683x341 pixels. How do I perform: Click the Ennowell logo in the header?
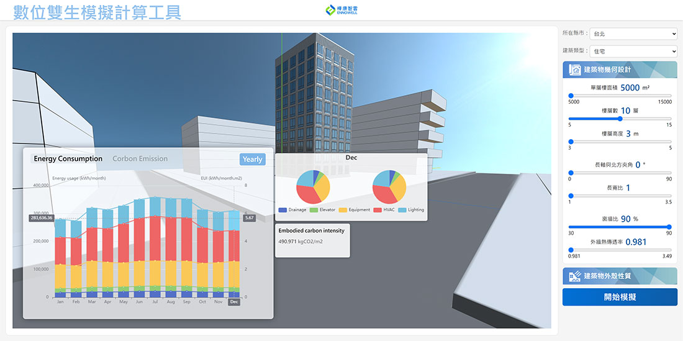coord(341,10)
